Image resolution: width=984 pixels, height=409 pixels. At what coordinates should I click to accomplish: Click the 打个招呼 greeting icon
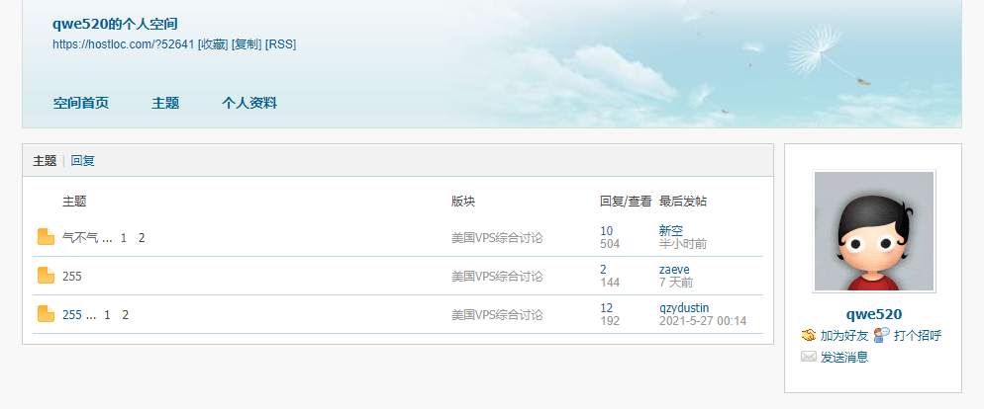(881, 335)
